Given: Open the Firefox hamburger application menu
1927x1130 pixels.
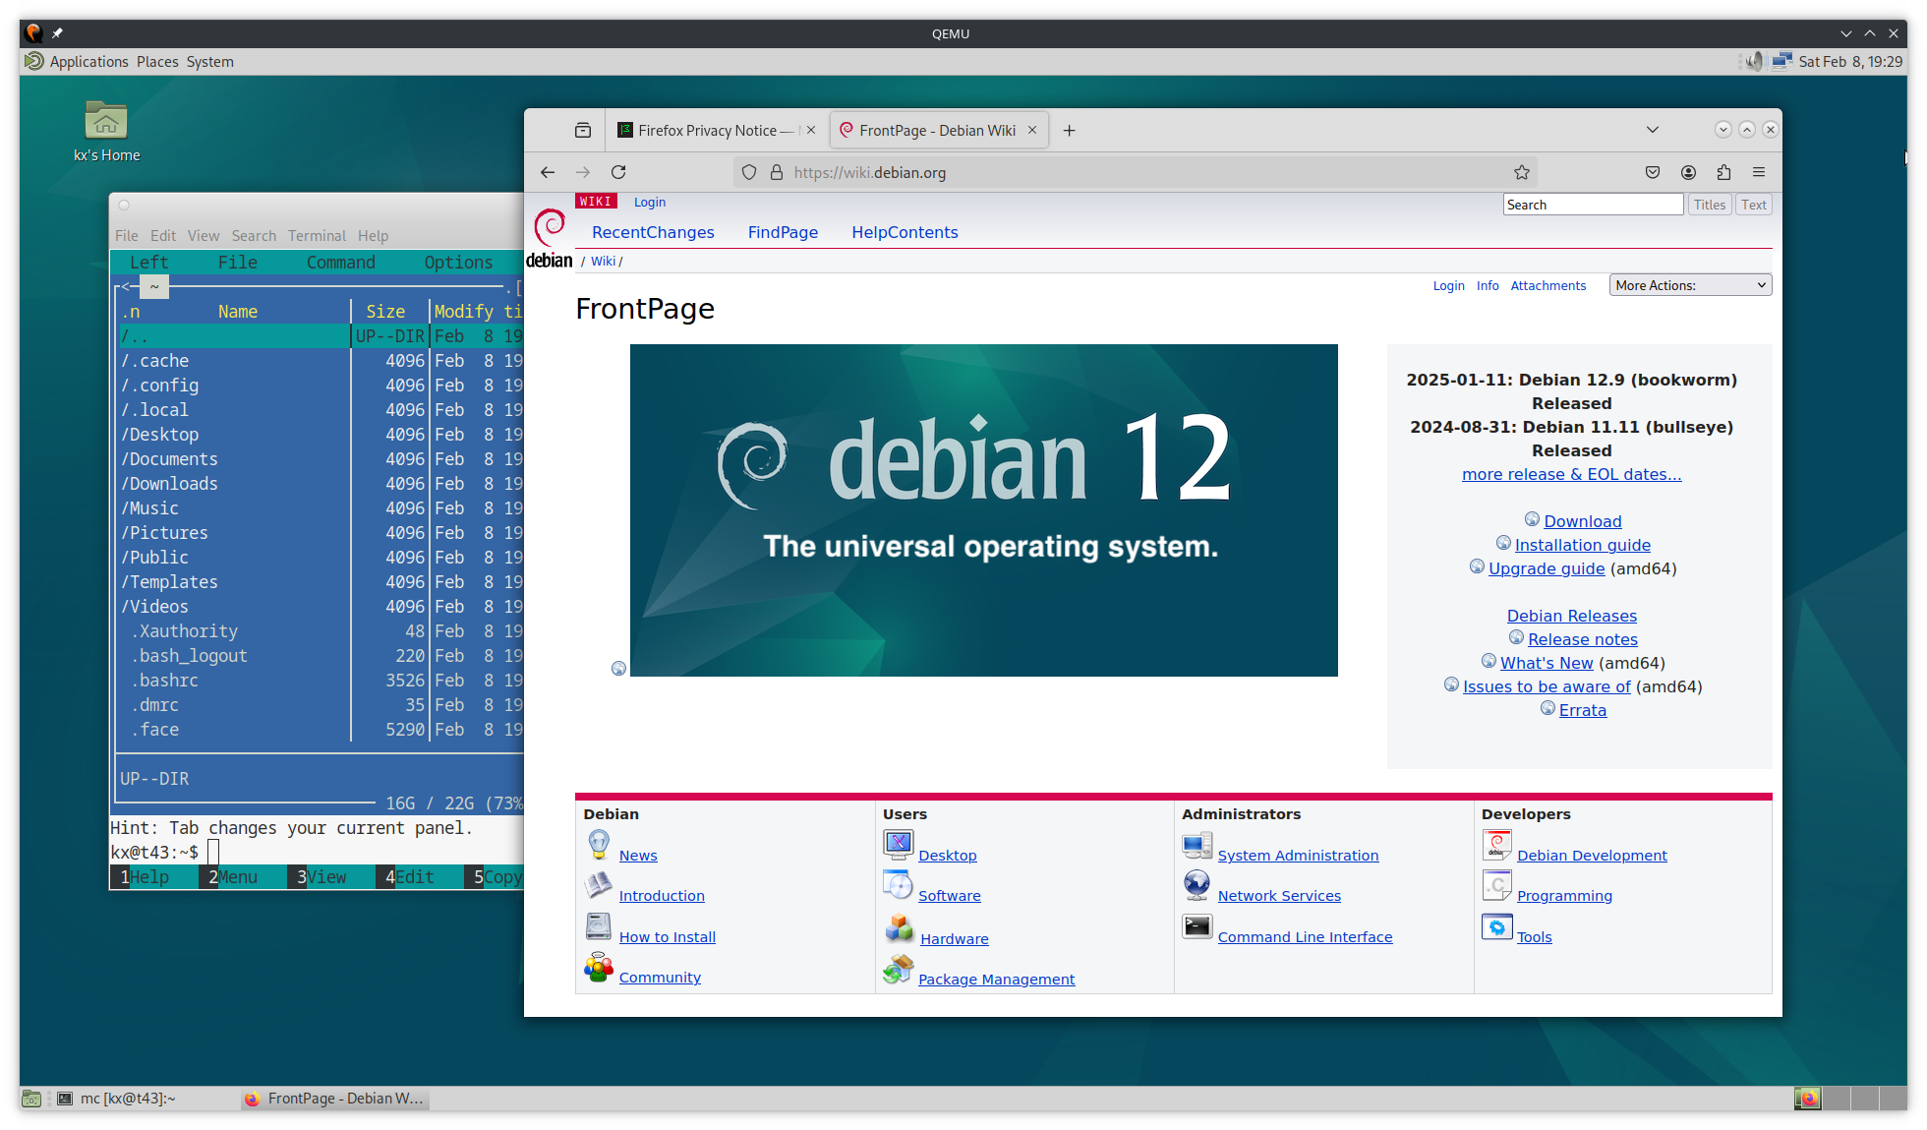Looking at the screenshot, I should pyautogui.click(x=1759, y=172).
